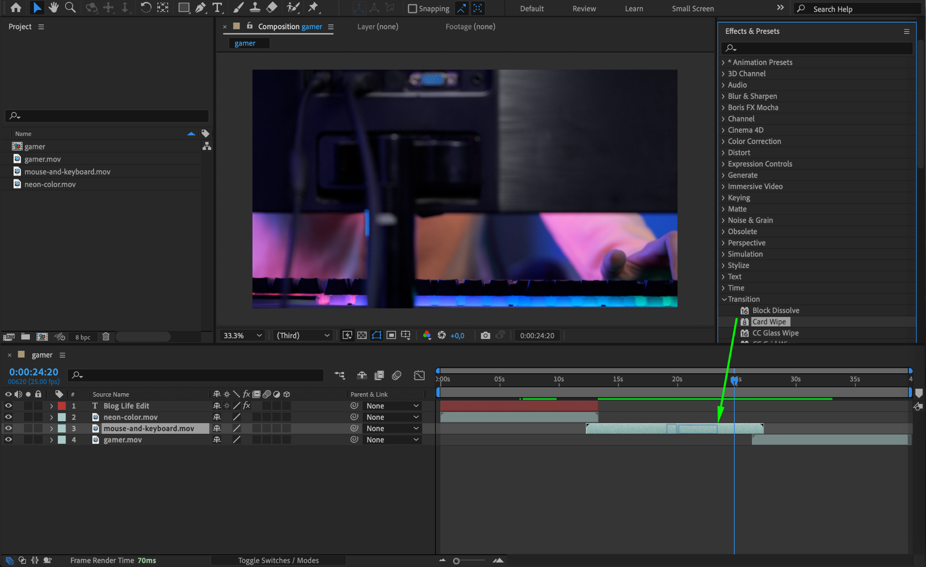926x567 pixels.
Task: Open the Graph Editor in the timeline
Action: (419, 375)
